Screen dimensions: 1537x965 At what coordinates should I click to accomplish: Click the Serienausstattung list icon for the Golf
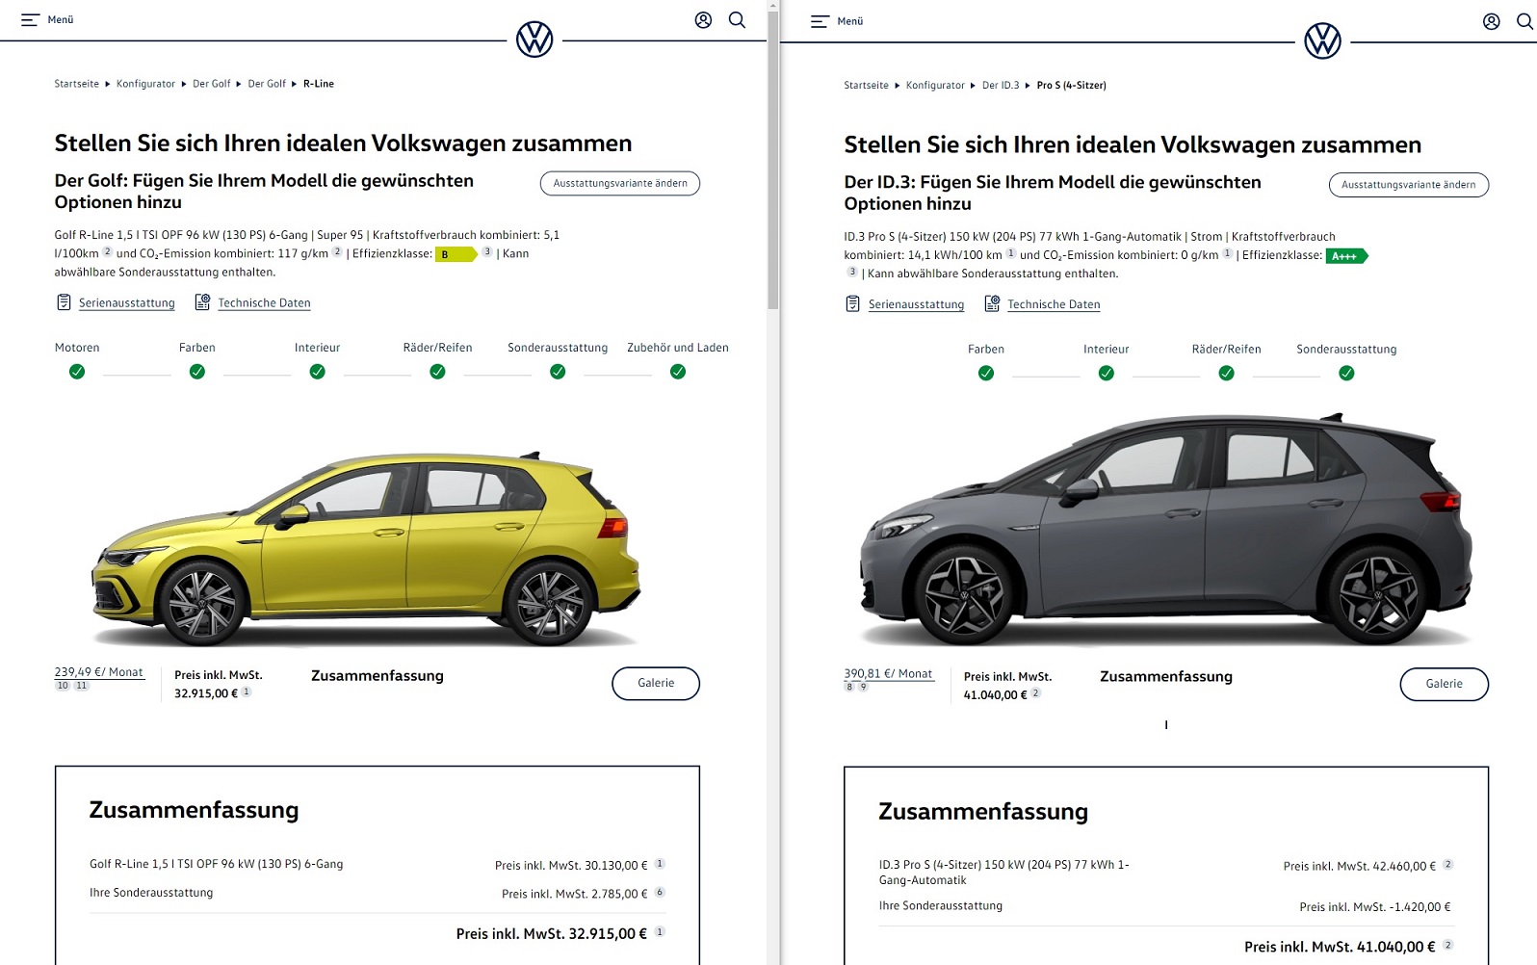pyautogui.click(x=64, y=302)
